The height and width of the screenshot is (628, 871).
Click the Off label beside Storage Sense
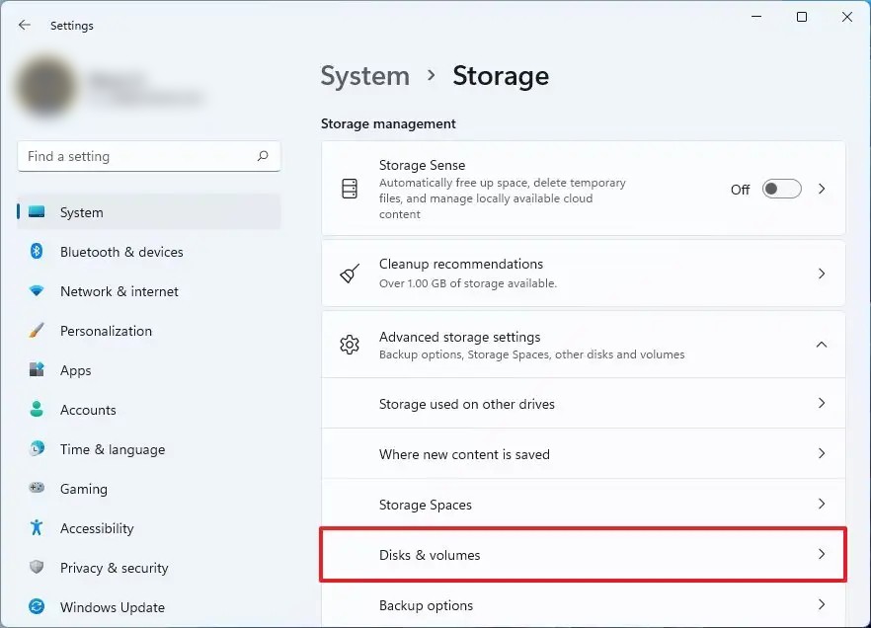point(740,190)
